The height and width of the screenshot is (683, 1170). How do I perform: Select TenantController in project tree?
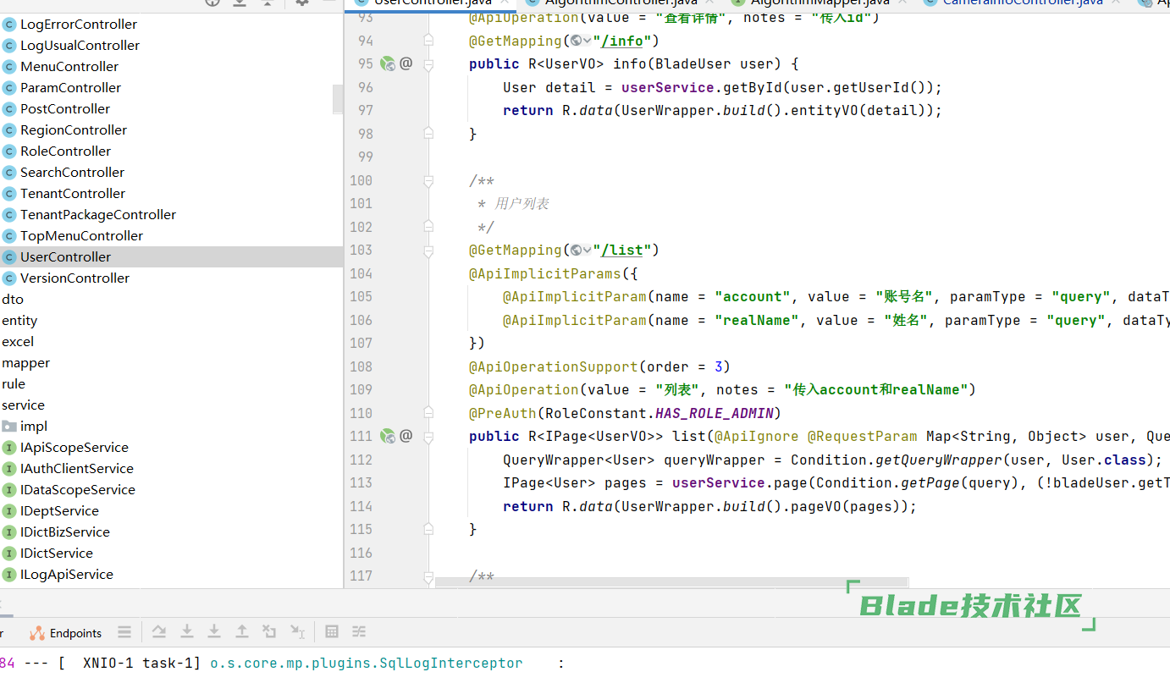pos(73,194)
